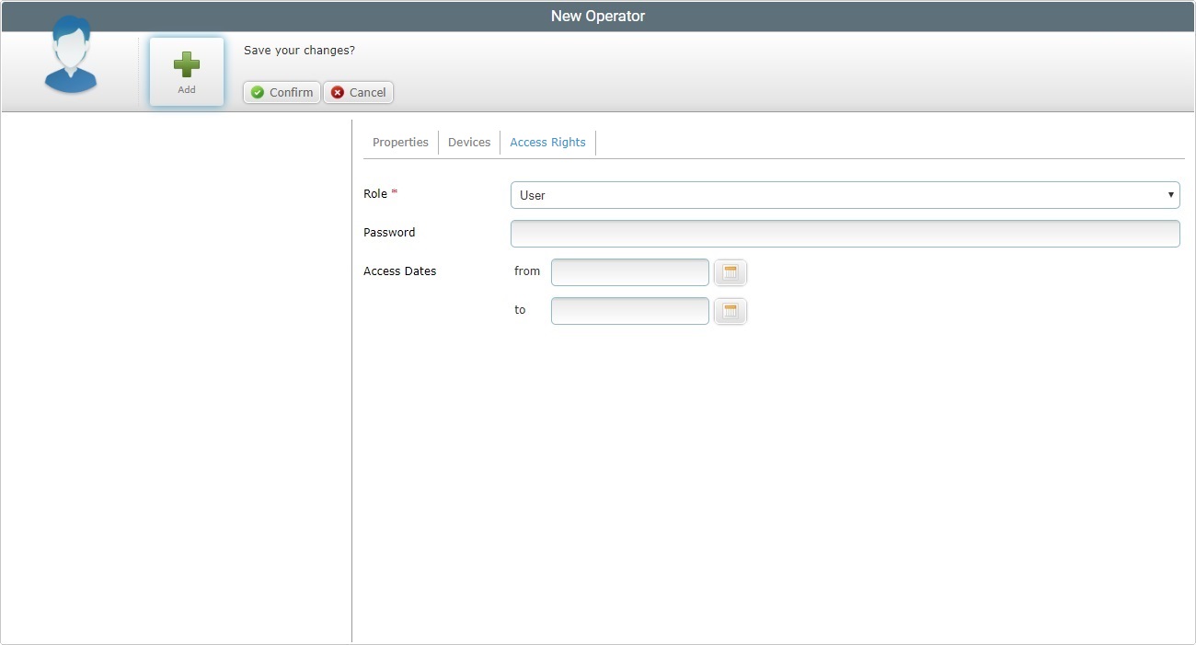Open the calendar picker next to the from field
The width and height of the screenshot is (1196, 645).
click(730, 272)
